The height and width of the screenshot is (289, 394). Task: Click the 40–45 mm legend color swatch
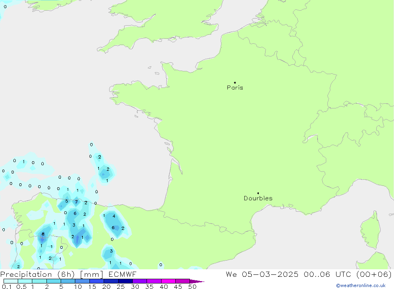(x=168, y=281)
